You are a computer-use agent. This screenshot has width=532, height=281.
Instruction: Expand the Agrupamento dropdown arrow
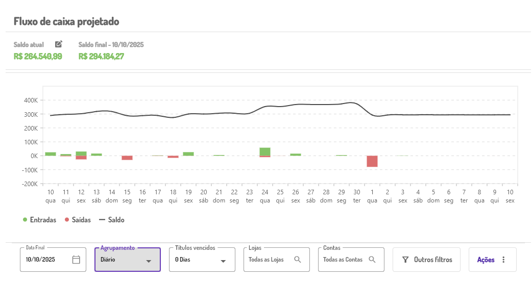(149, 261)
